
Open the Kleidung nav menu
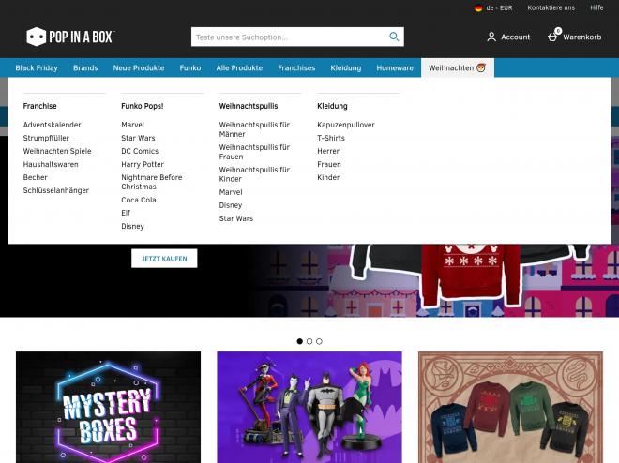tap(346, 67)
